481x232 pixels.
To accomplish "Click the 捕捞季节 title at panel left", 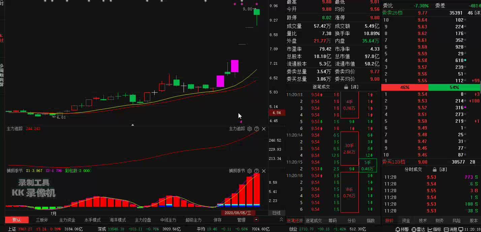I will coord(15,171).
